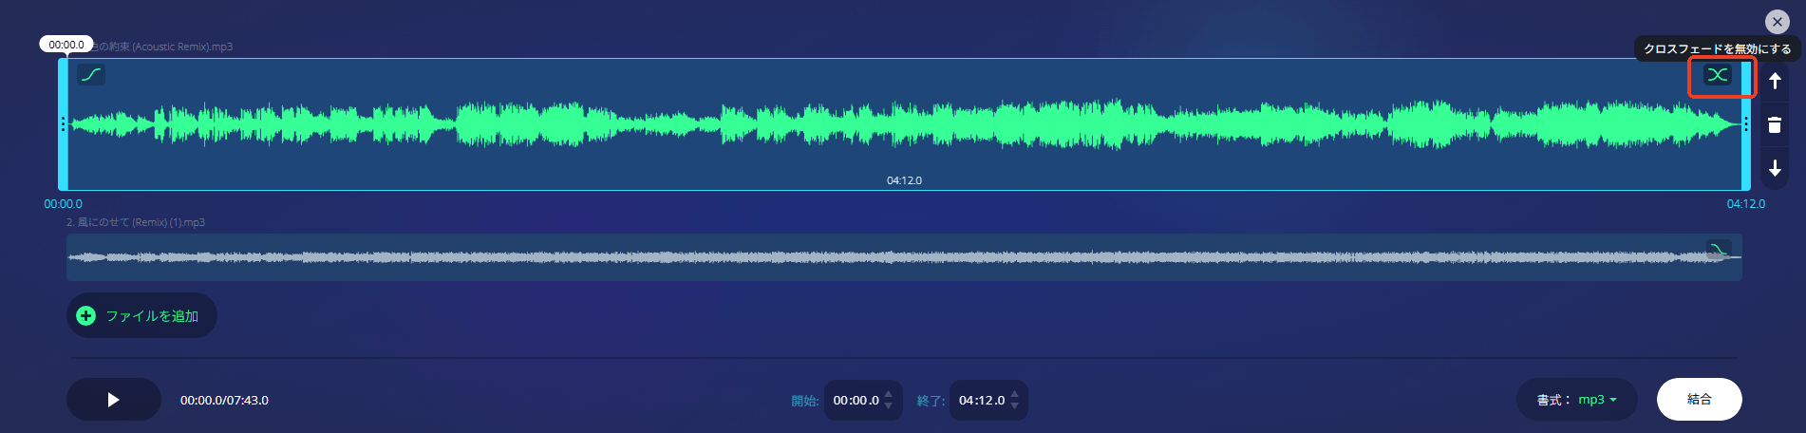Add a file with ファイルを追加
The image size is (1806, 433).
point(141,316)
